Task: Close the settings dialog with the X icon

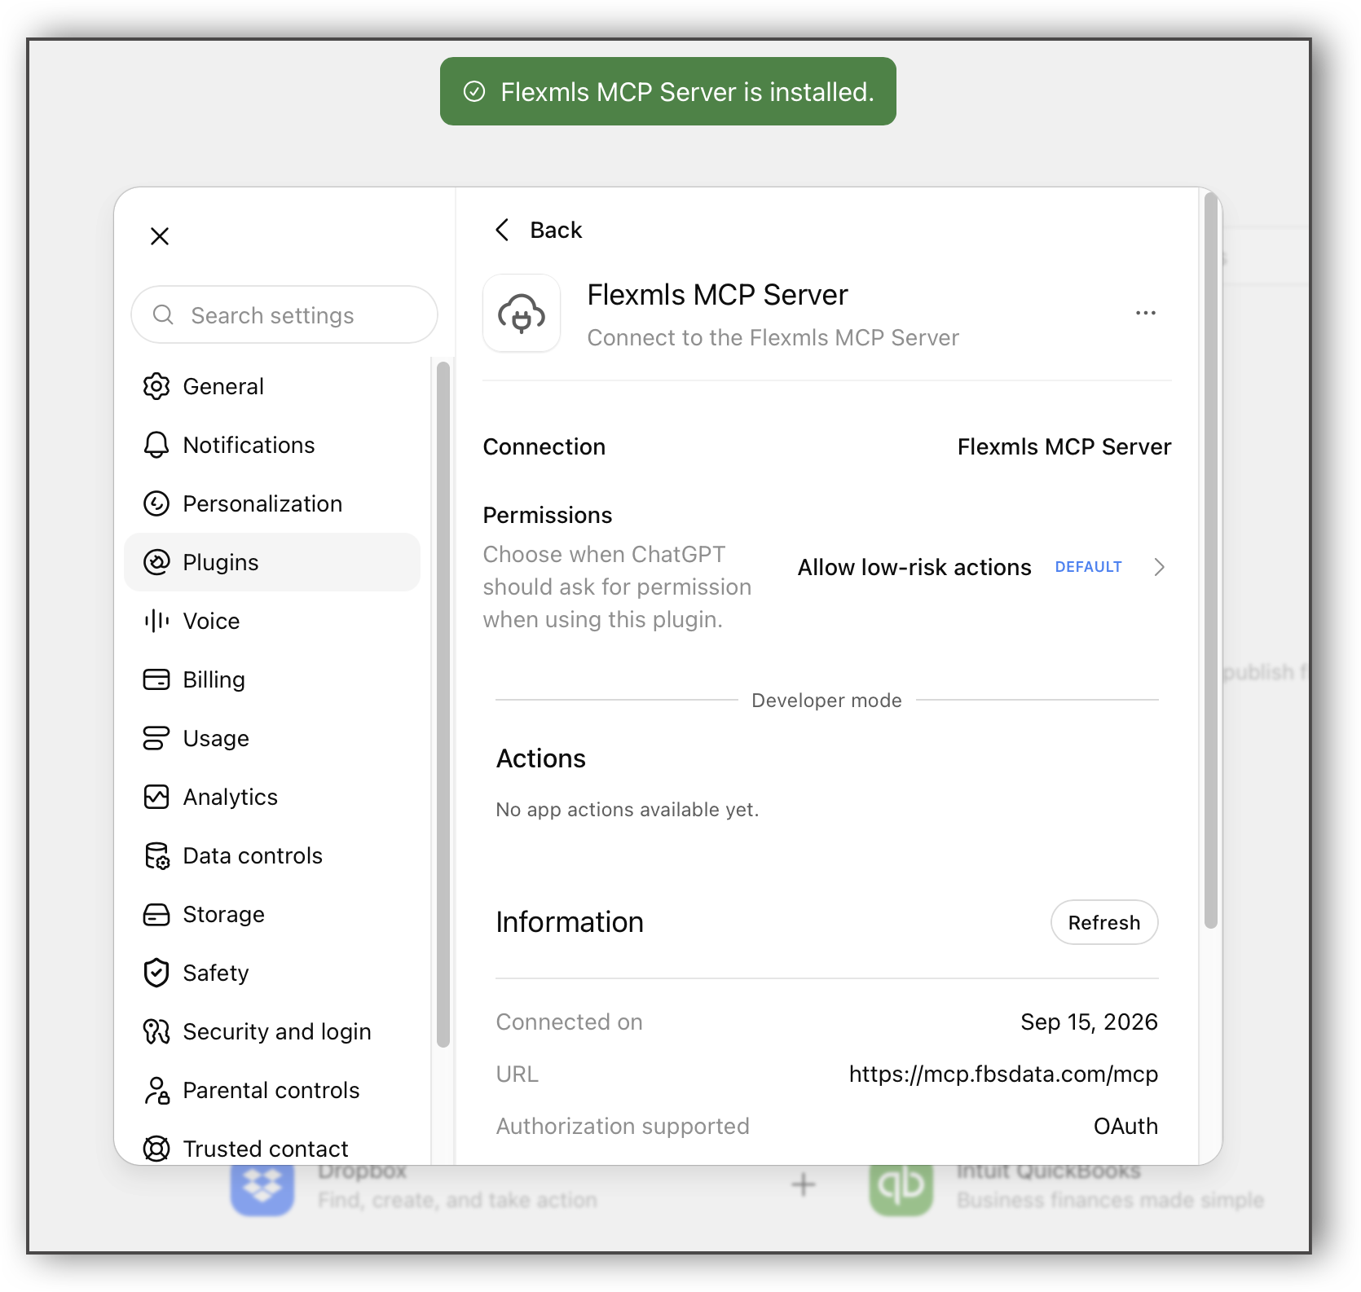Action: click(x=160, y=236)
